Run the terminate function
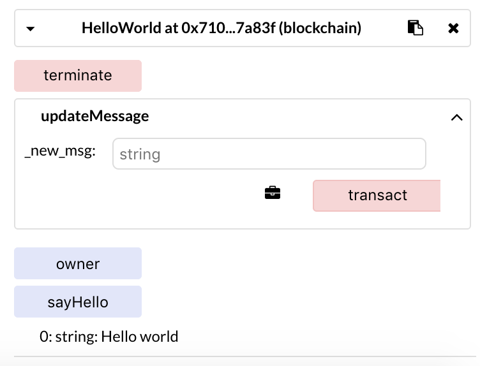The image size is (480, 366). [x=78, y=75]
